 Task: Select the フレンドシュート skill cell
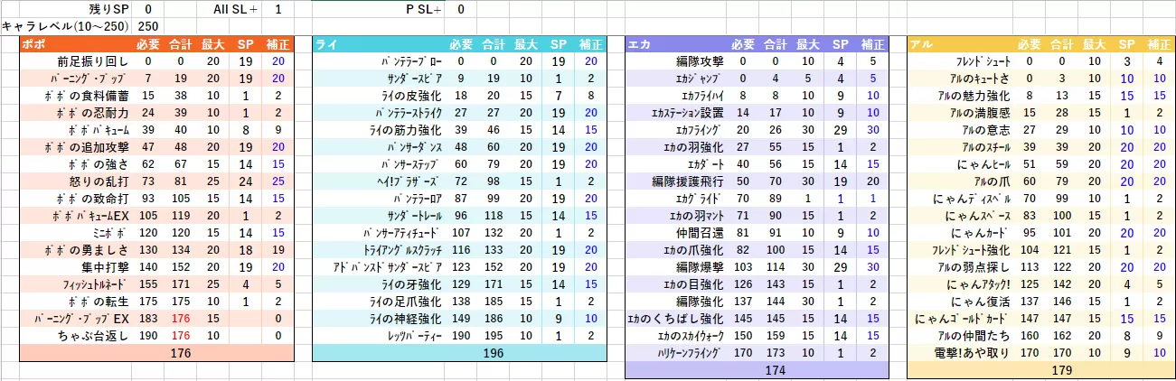(x=960, y=61)
